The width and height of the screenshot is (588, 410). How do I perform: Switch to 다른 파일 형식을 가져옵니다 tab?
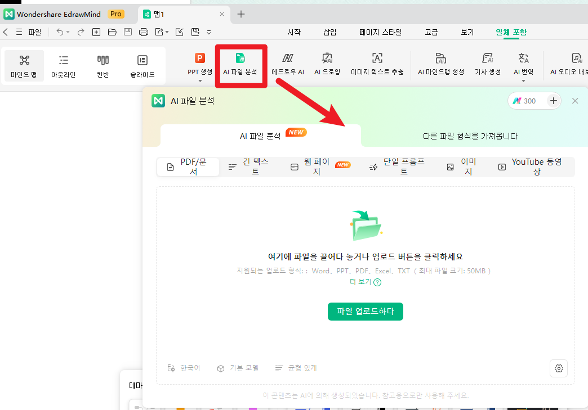coord(470,136)
